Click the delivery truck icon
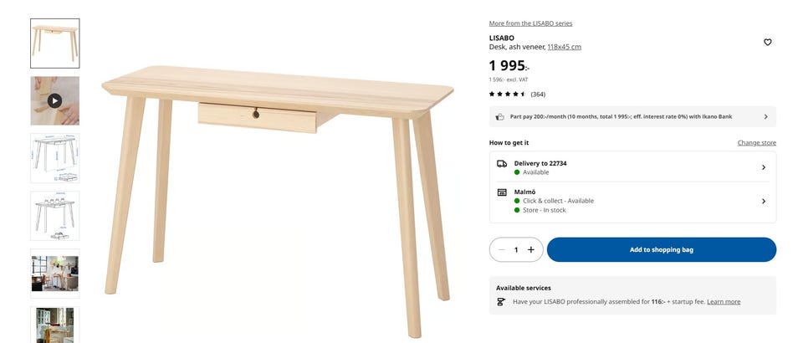This screenshot has height=343, width=803. click(502, 164)
